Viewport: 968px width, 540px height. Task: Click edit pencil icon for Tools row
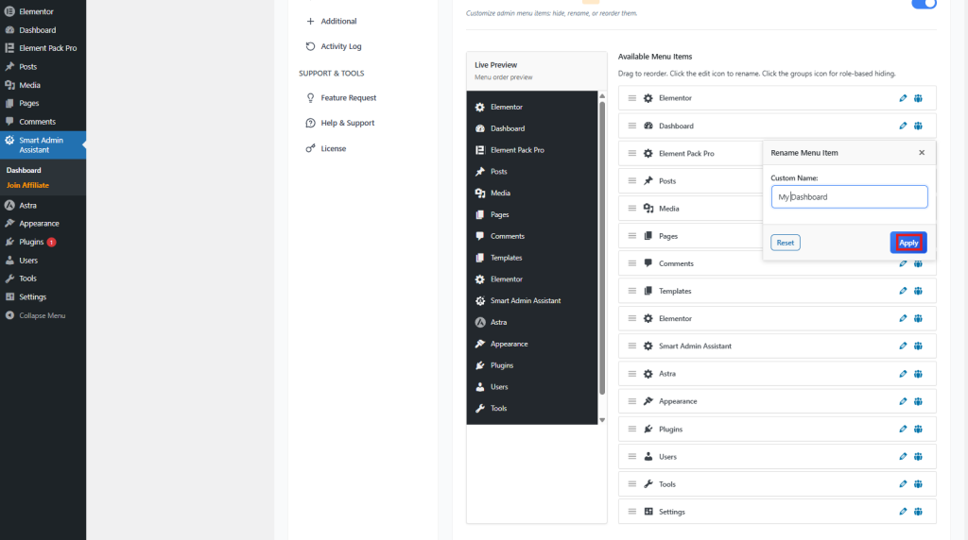point(903,484)
